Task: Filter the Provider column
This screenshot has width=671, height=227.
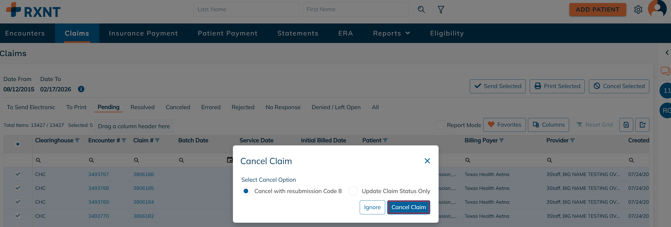Action: point(572,141)
